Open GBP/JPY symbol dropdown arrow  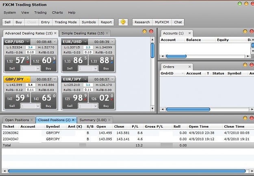pyautogui.click(x=28, y=79)
